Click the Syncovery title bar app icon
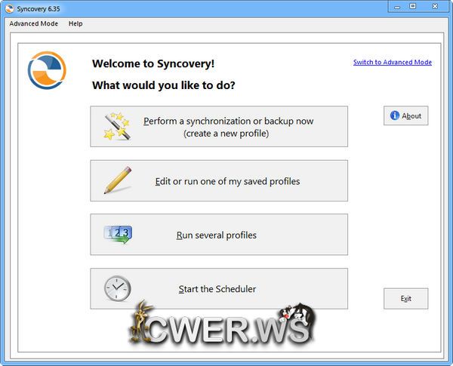 (x=9, y=7)
